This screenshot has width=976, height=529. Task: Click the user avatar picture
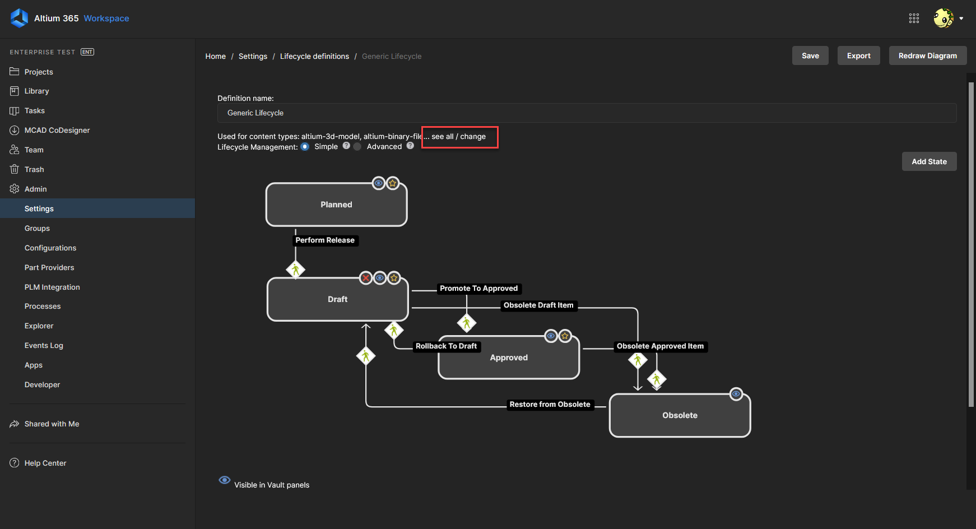(x=944, y=18)
